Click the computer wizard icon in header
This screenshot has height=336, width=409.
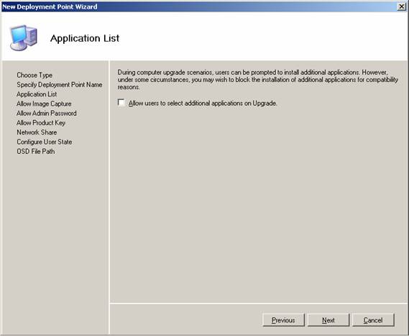click(24, 37)
